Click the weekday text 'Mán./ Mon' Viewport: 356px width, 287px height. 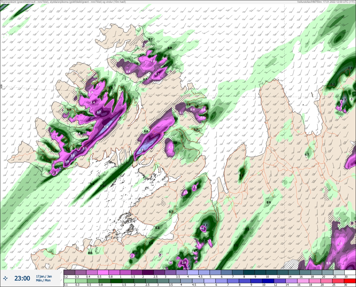[x=43, y=280]
